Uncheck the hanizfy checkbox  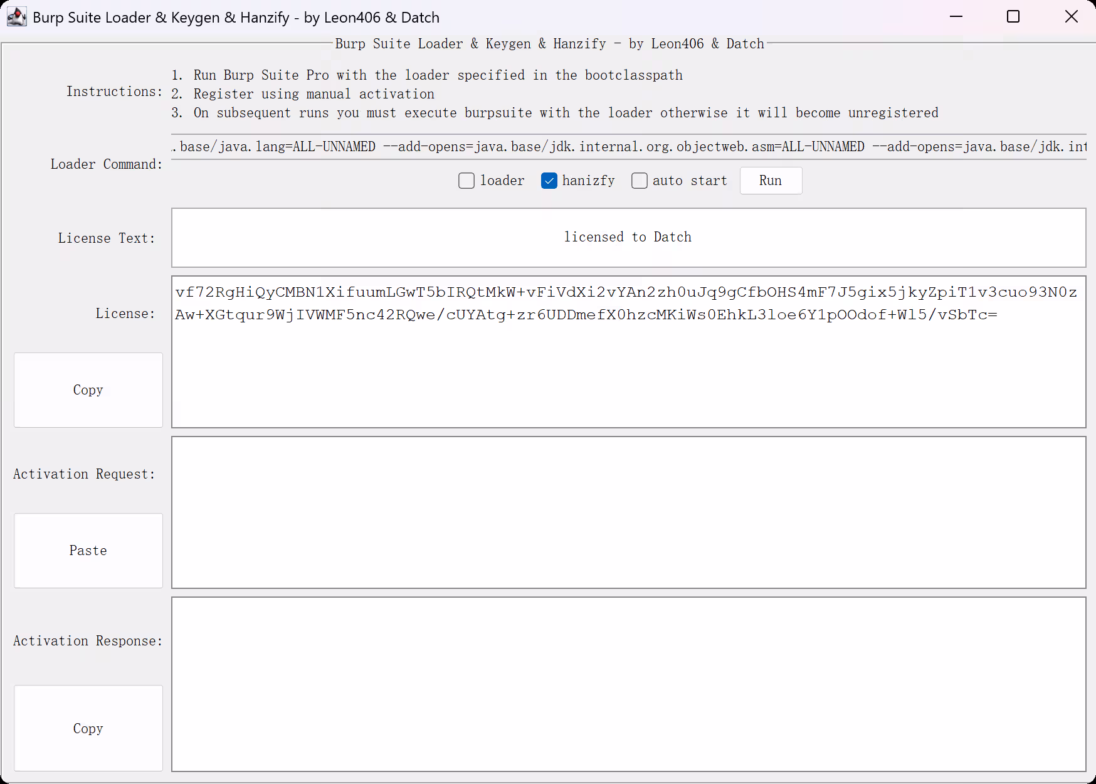[x=549, y=181]
